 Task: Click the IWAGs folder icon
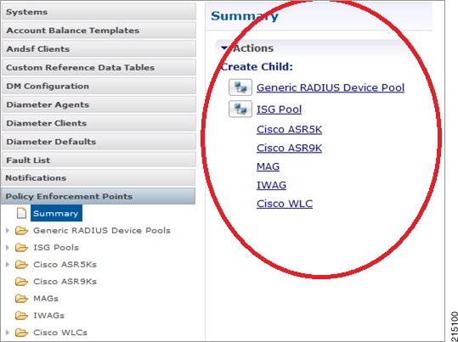point(21,316)
